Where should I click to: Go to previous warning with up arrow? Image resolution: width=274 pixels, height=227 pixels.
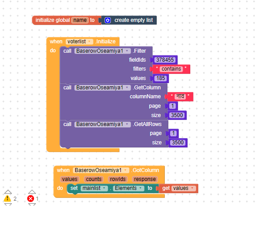8,192
